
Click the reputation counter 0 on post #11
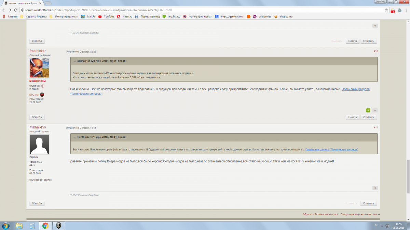pyautogui.click(x=375, y=188)
